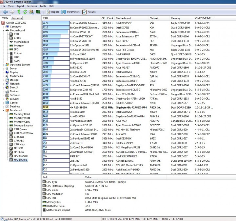Expand the Operating System tree node
The image size is (236, 221).
pos(4,65)
